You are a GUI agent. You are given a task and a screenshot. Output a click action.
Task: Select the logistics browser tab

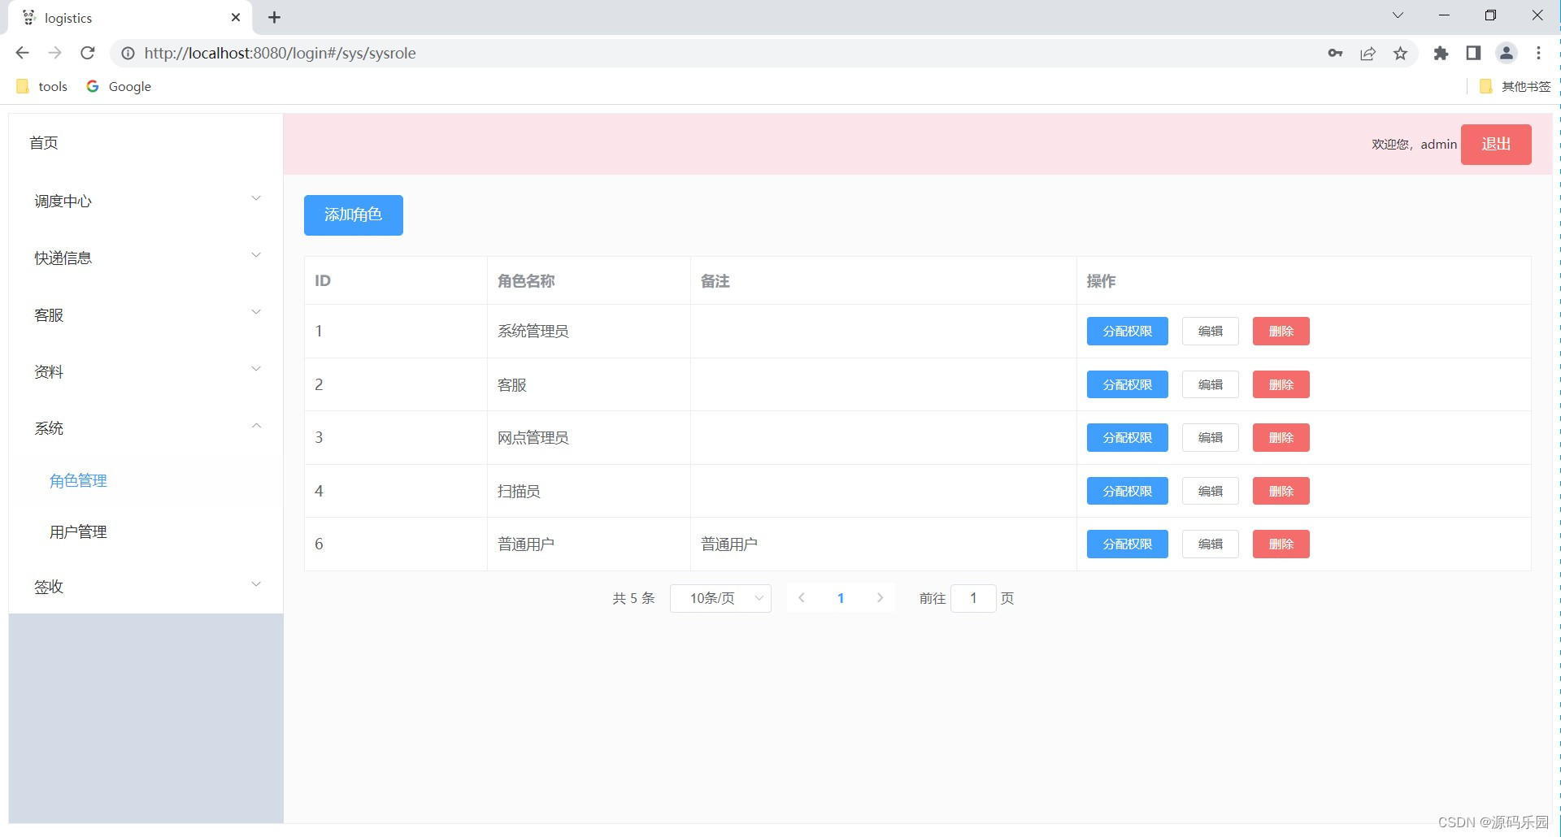coord(122,17)
